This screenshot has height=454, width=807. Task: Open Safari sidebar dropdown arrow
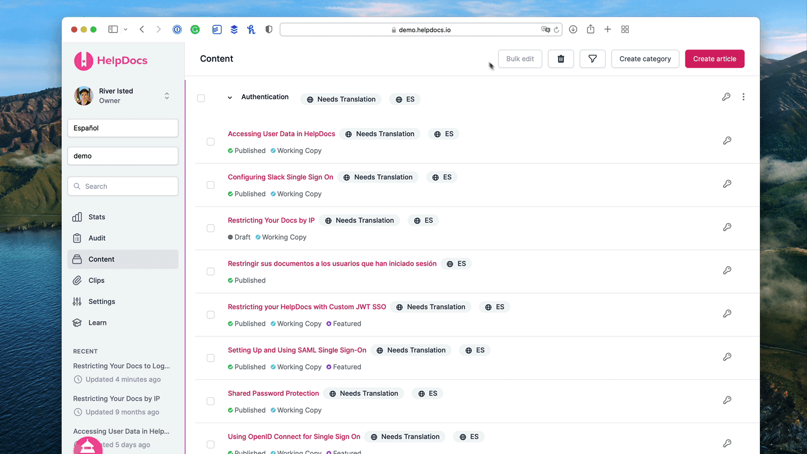tap(126, 29)
